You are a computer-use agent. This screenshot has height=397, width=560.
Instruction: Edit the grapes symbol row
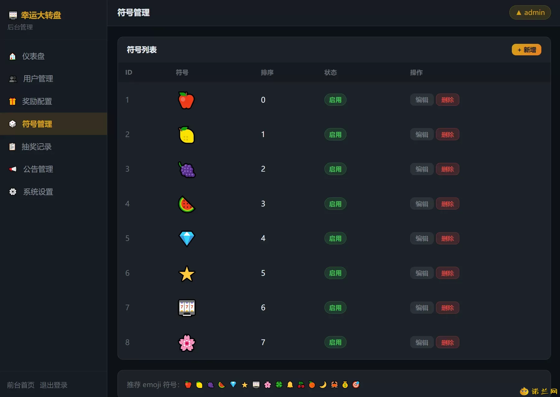pos(422,169)
